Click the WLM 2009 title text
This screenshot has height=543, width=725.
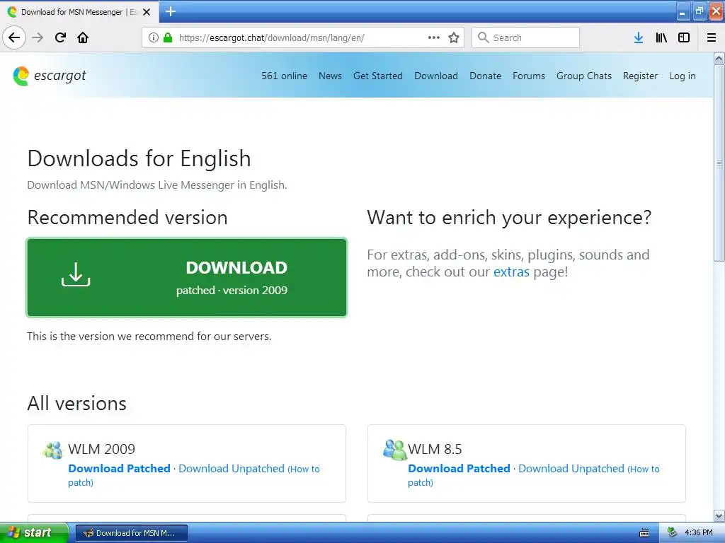(x=101, y=449)
